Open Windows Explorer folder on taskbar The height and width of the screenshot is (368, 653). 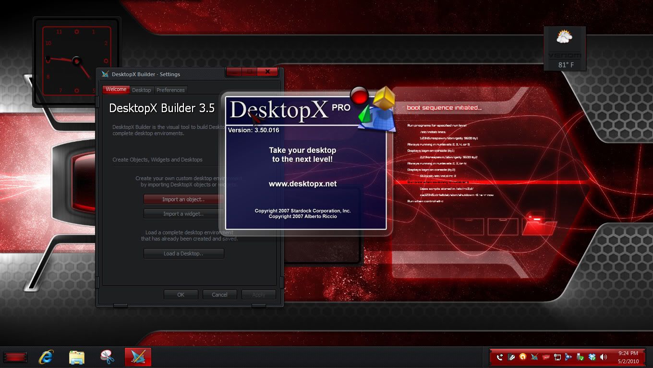click(76, 357)
